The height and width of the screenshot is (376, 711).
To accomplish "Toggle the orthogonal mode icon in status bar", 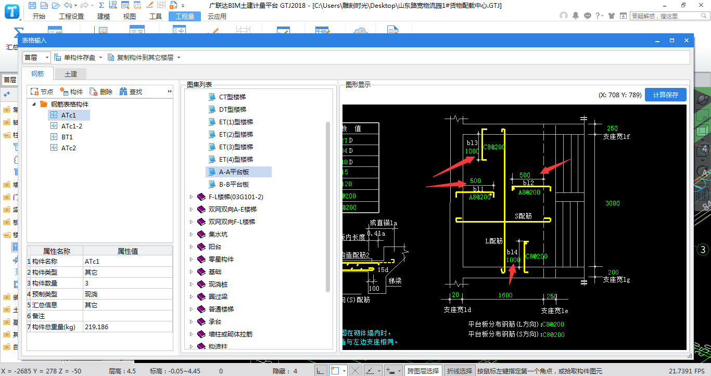I will pos(321,371).
